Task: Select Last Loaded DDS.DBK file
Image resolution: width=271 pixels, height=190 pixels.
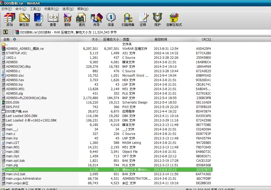Action: [22, 116]
